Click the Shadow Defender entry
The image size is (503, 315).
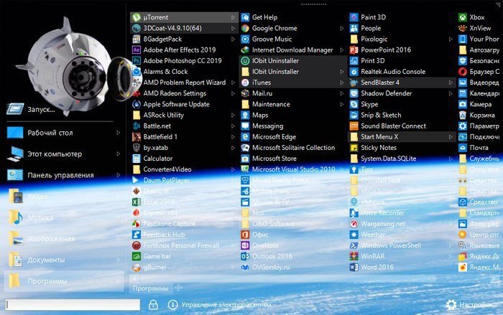(402, 93)
